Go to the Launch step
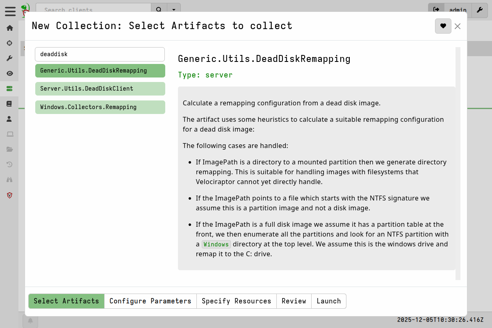Image resolution: width=492 pixels, height=328 pixels. (x=329, y=301)
